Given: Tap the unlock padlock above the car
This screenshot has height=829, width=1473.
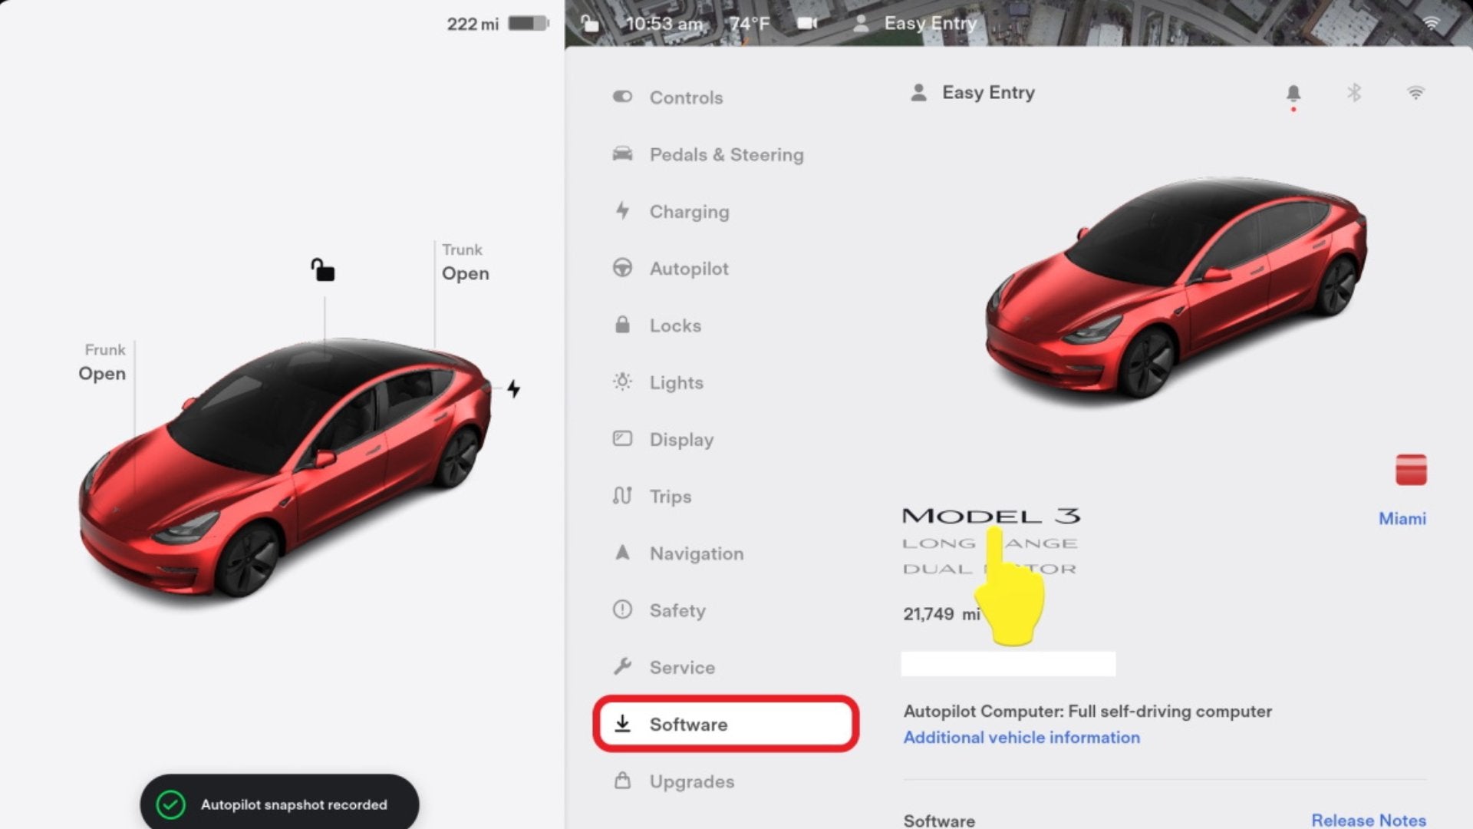Looking at the screenshot, I should (x=323, y=270).
